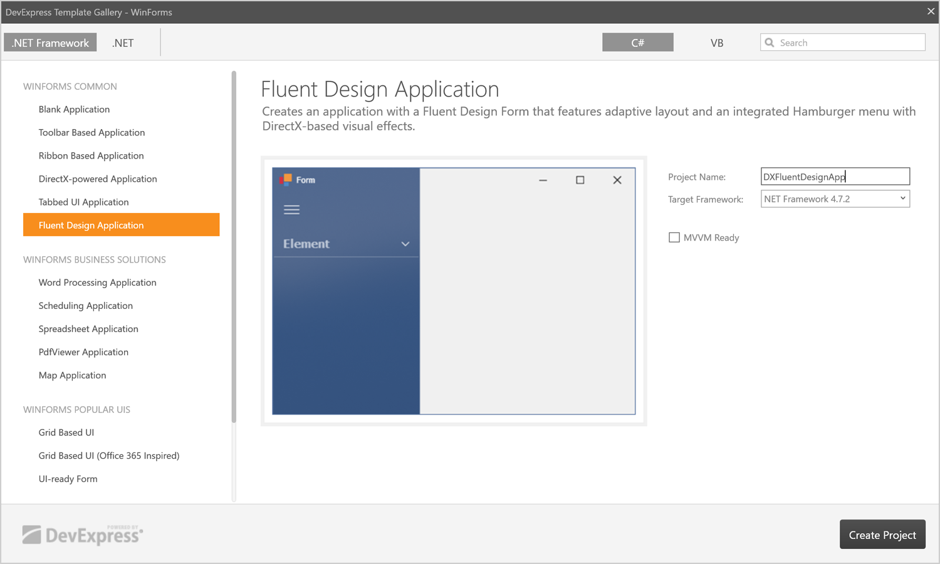
Task: Switch project language to VB
Action: [x=717, y=43]
